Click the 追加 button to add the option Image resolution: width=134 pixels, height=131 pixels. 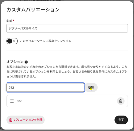pos(91,87)
